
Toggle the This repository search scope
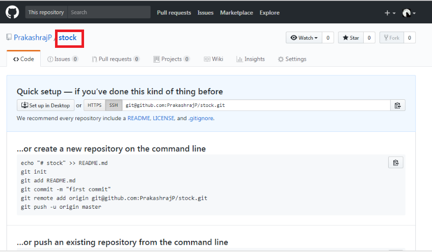(46, 12)
